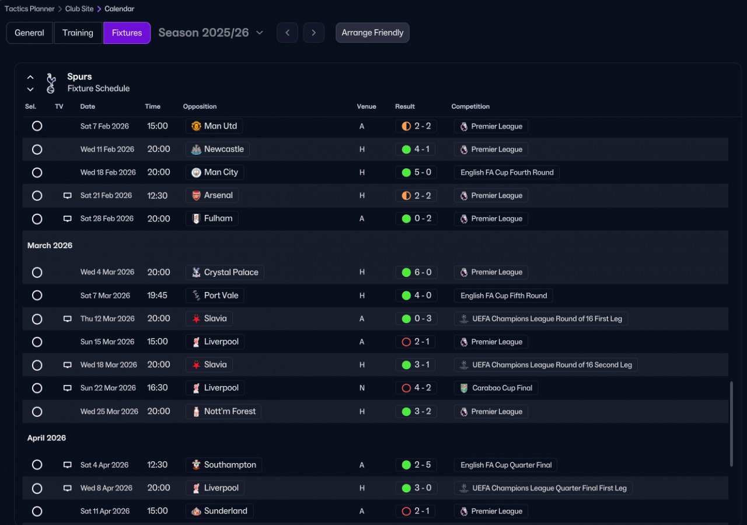Image resolution: width=747 pixels, height=525 pixels.
Task: Open the Season 2025/26 dropdown
Action: pyautogui.click(x=211, y=33)
